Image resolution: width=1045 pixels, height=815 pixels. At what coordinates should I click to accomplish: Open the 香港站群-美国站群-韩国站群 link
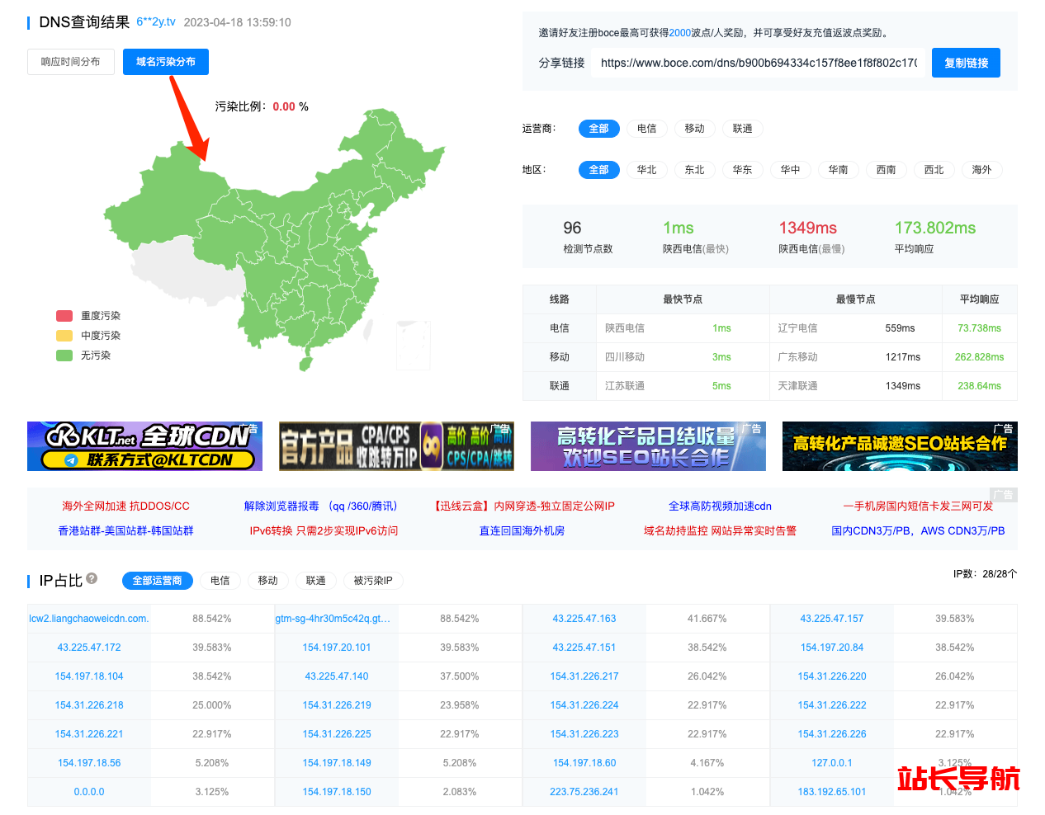[125, 531]
